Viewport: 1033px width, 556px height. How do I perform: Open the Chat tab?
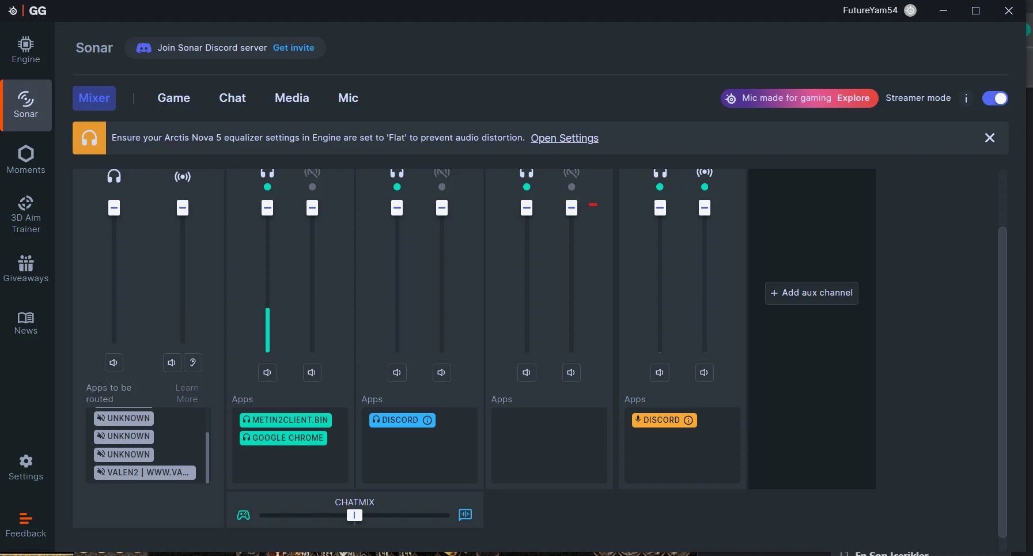pyautogui.click(x=233, y=98)
